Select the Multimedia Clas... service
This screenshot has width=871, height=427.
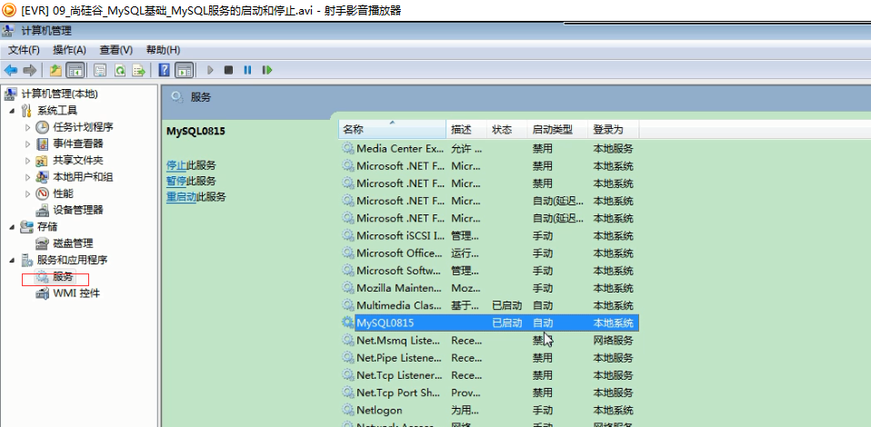(x=399, y=305)
